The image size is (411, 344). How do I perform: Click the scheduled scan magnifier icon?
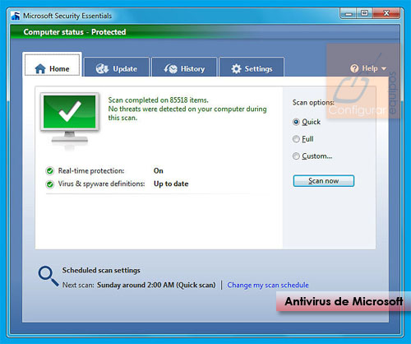point(48,277)
